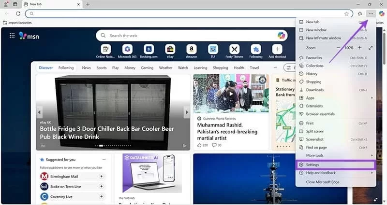Screen dimensions: 387x205
Task: Click the Settings and more three-dot button
Action: (x=371, y=14)
